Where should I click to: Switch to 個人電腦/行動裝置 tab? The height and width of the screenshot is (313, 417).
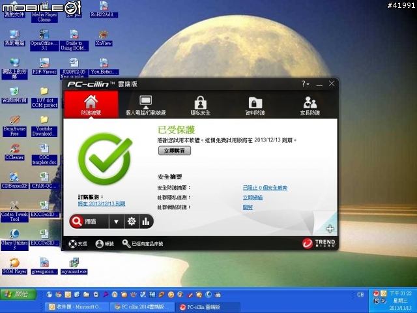point(146,105)
